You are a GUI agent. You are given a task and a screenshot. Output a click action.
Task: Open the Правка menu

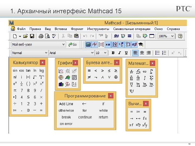click(x=35, y=29)
